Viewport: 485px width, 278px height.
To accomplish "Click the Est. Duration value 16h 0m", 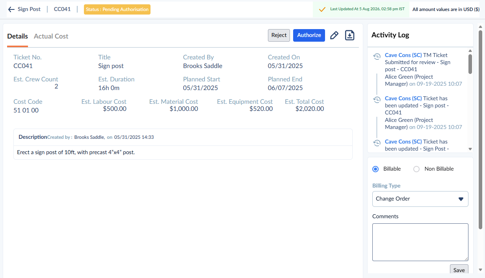I will coord(109,88).
